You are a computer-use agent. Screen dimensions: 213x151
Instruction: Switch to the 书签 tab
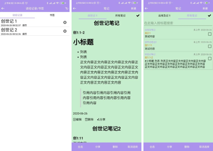pos(52,15)
